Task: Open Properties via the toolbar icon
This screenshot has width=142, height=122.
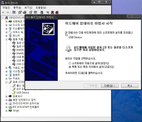Action: [x=20, y=12]
